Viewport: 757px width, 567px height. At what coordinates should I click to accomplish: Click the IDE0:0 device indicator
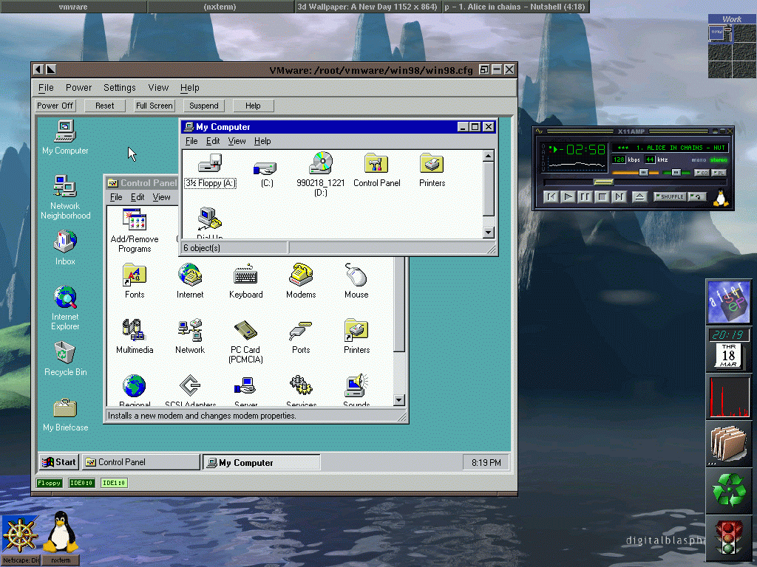[81, 483]
